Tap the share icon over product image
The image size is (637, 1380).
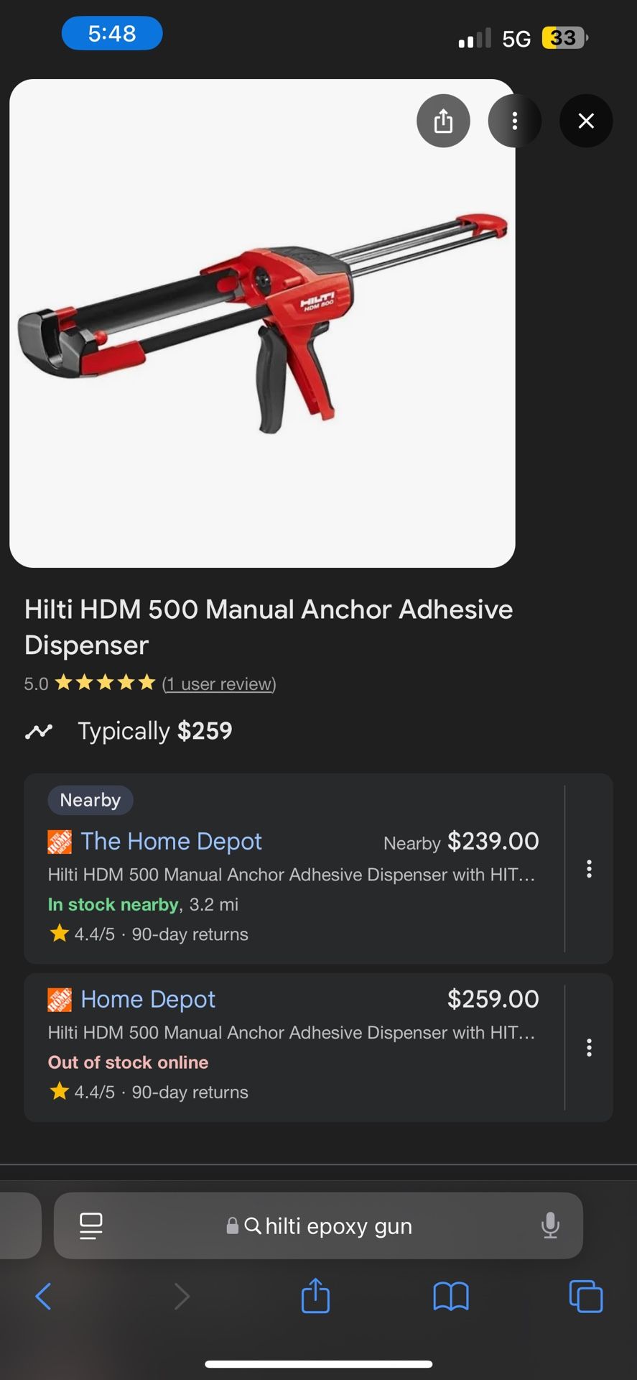click(x=443, y=121)
